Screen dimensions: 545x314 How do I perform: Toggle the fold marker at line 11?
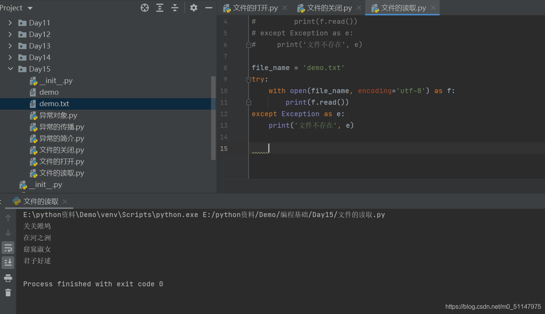click(x=249, y=102)
